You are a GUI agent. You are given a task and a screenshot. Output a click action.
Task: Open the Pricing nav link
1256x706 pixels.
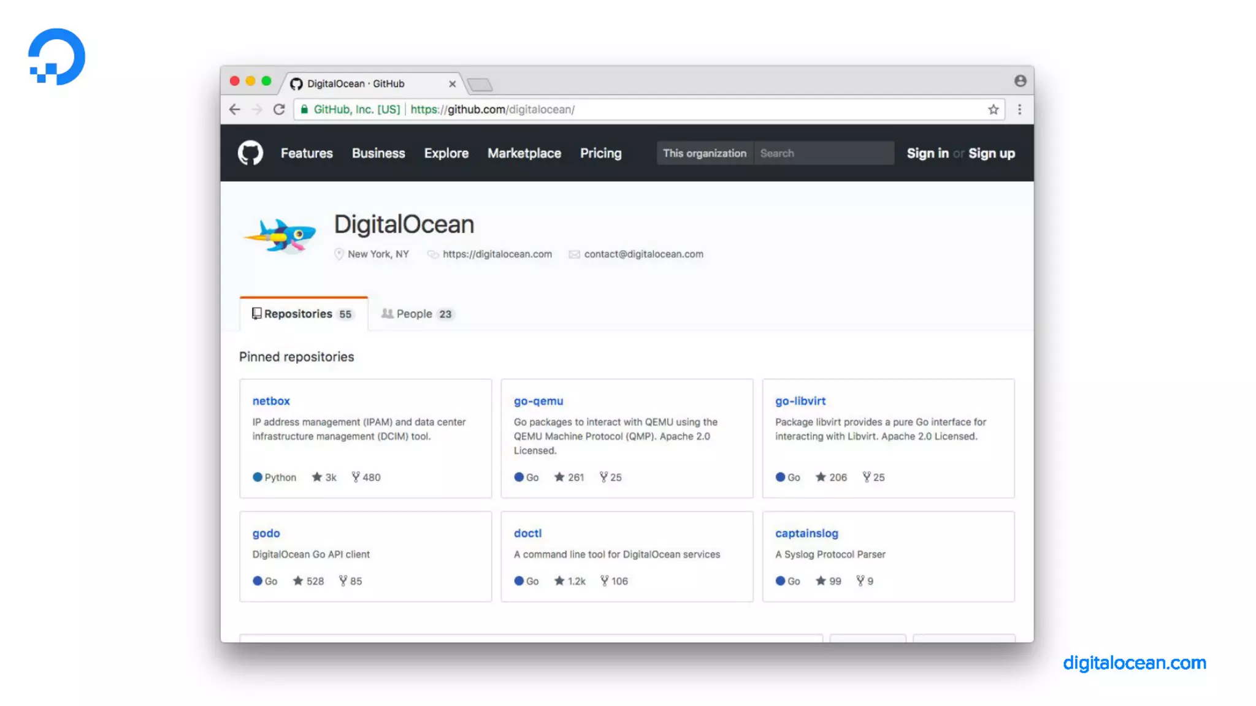601,153
